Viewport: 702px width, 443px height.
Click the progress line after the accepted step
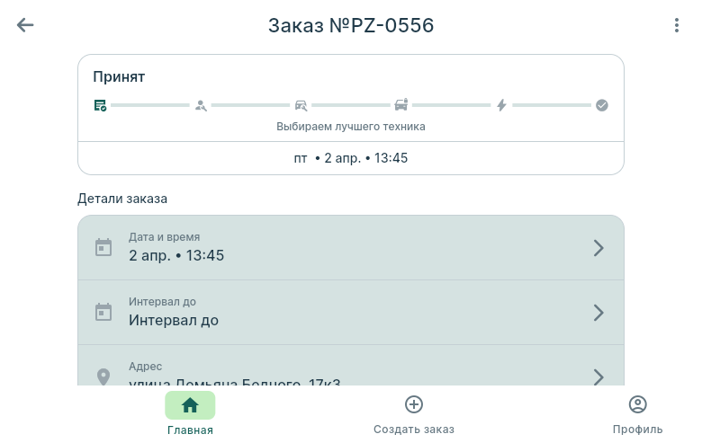150,105
